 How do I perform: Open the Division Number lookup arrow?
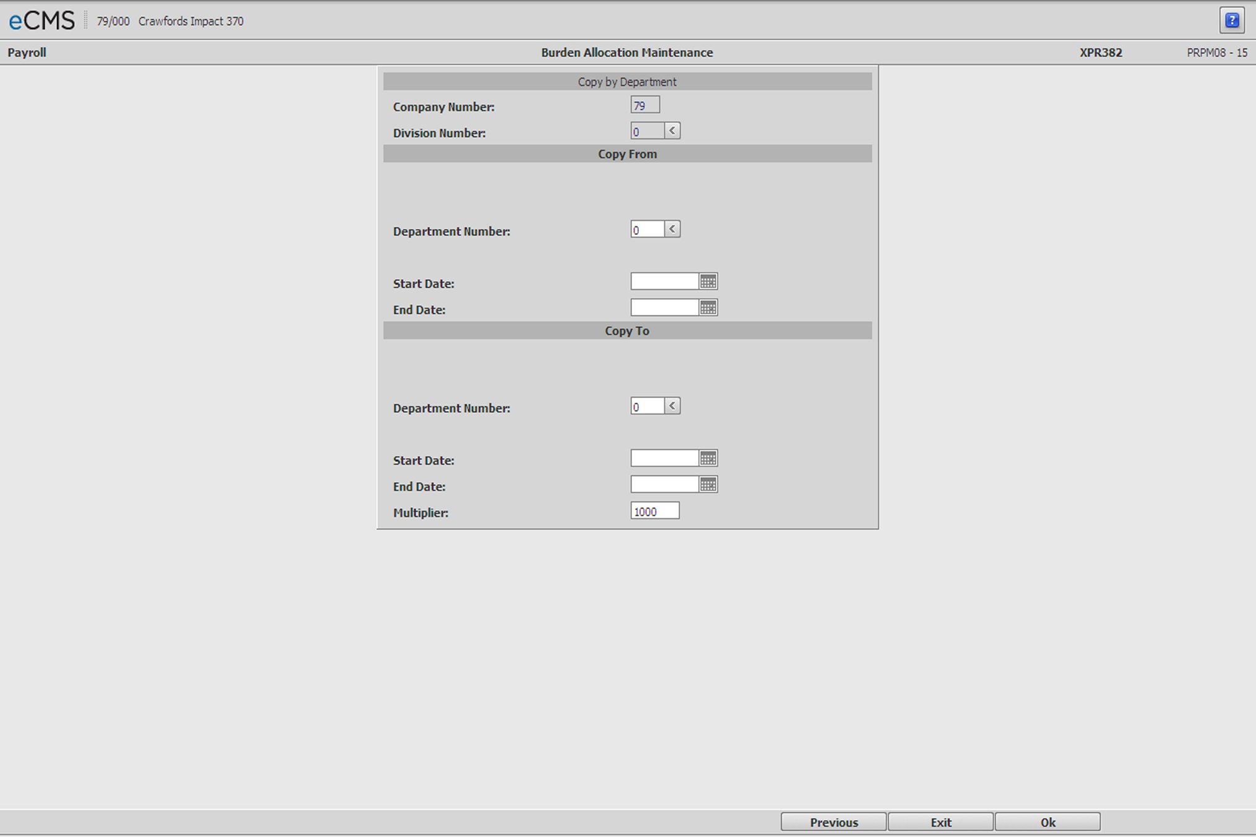(x=672, y=130)
